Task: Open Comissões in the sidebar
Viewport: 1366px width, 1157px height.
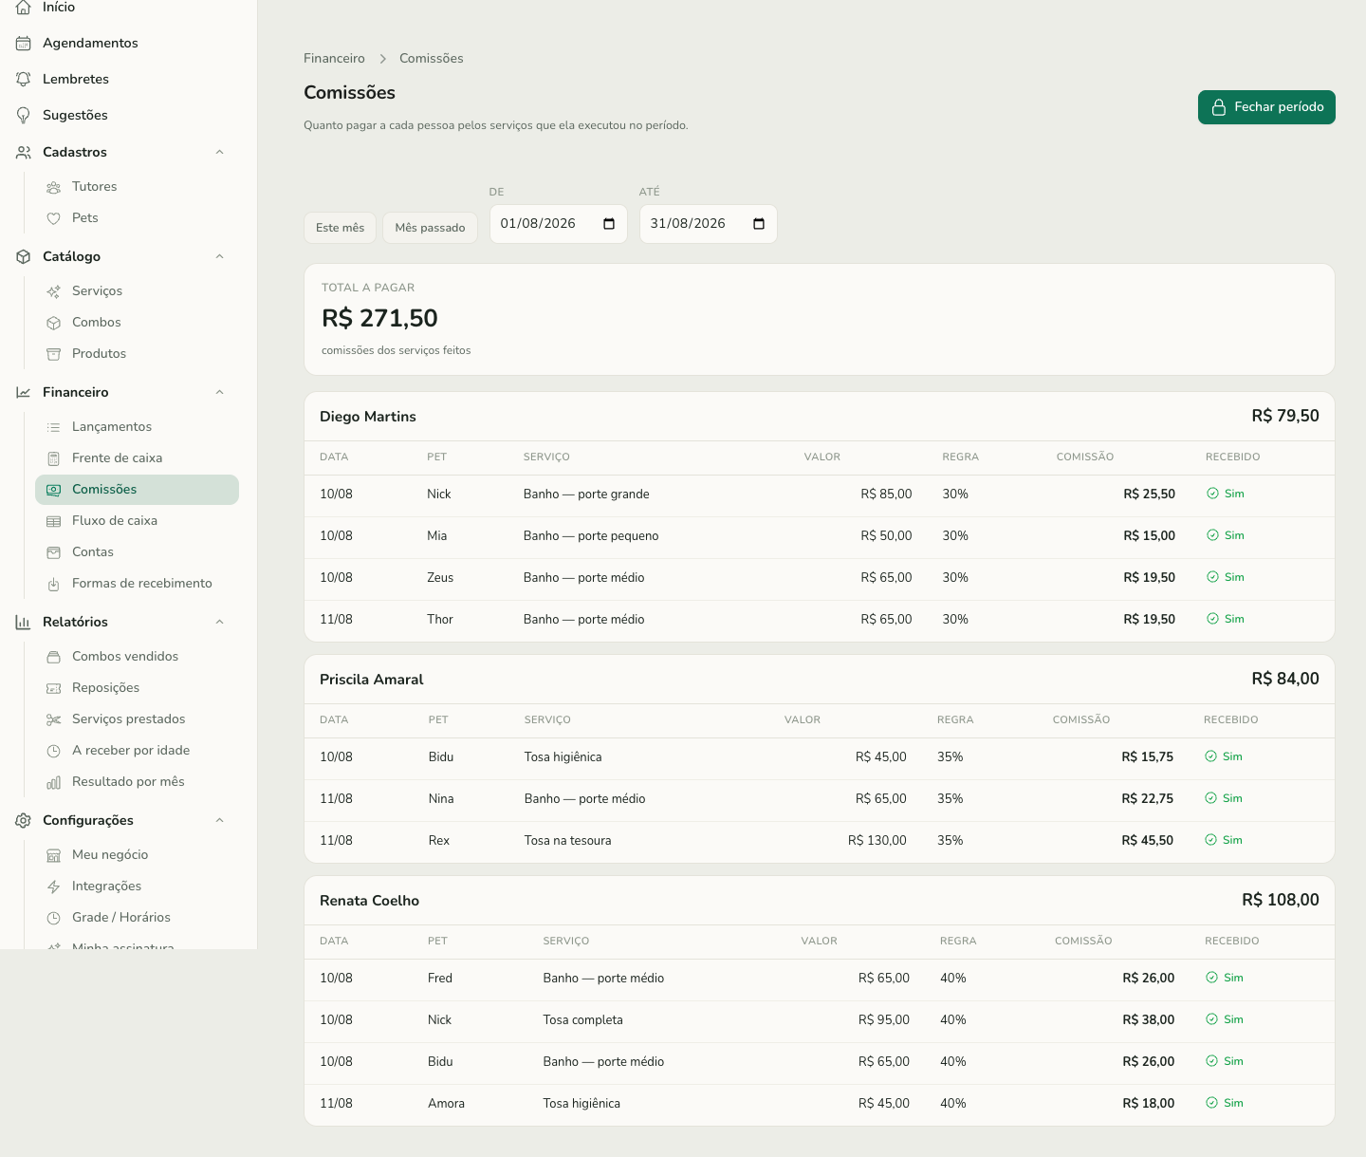Action: click(137, 490)
